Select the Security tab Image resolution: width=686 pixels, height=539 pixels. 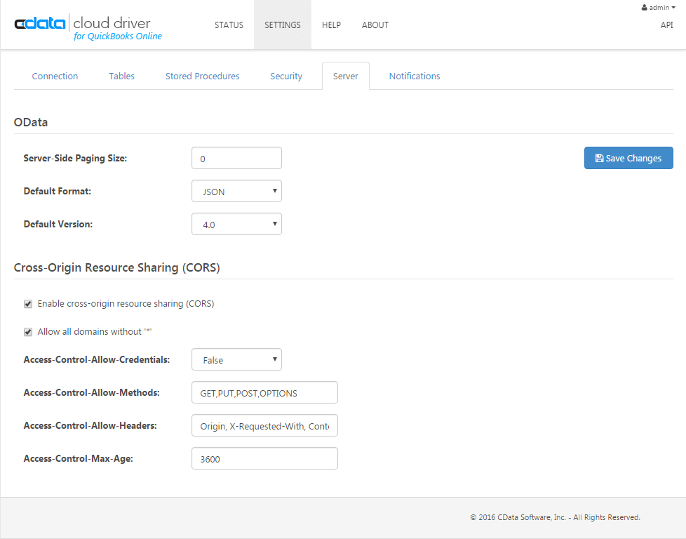(285, 76)
